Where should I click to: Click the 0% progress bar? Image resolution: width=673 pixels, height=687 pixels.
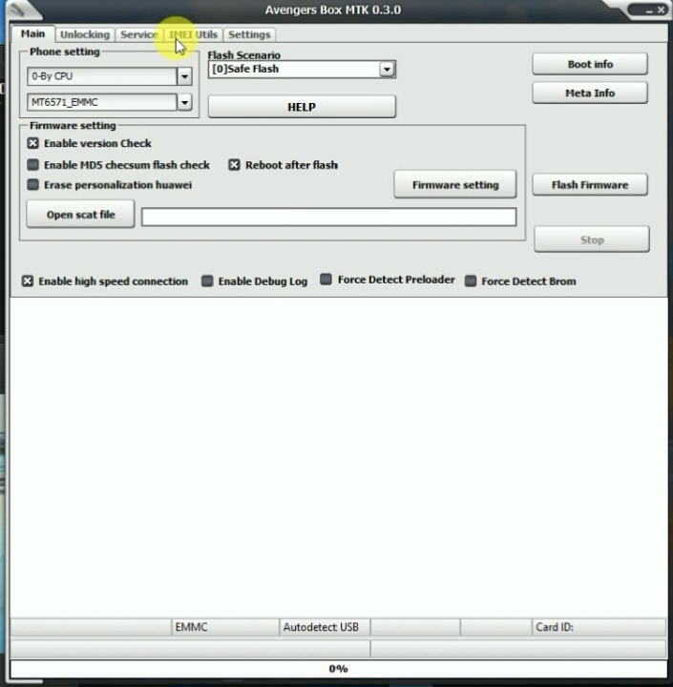tap(339, 669)
